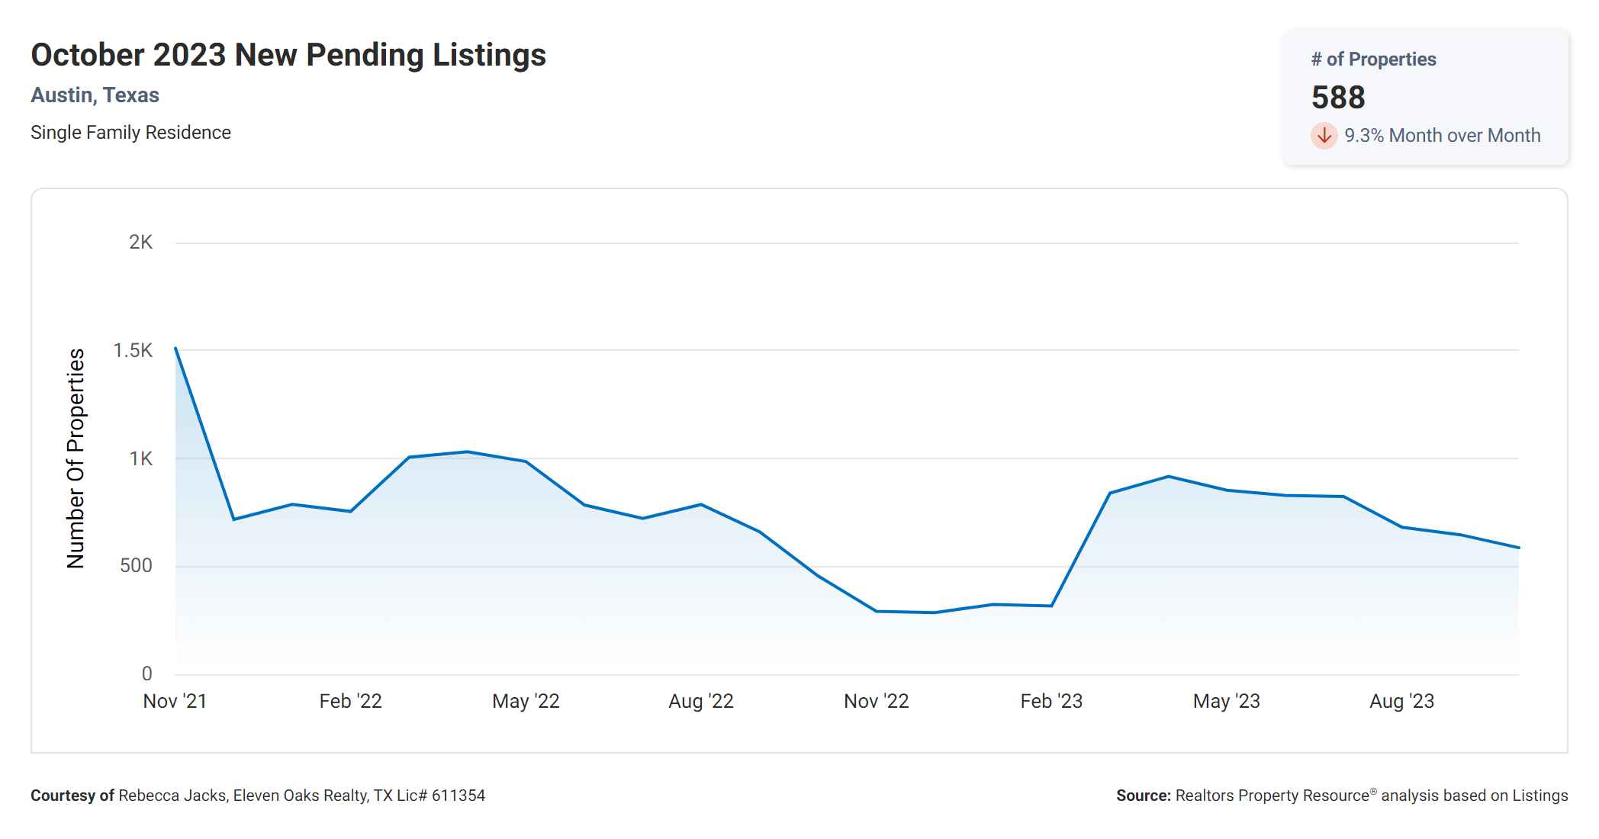This screenshot has height=839, width=1599.
Task: Click the Austin, Texas subtitle
Action: pos(95,95)
